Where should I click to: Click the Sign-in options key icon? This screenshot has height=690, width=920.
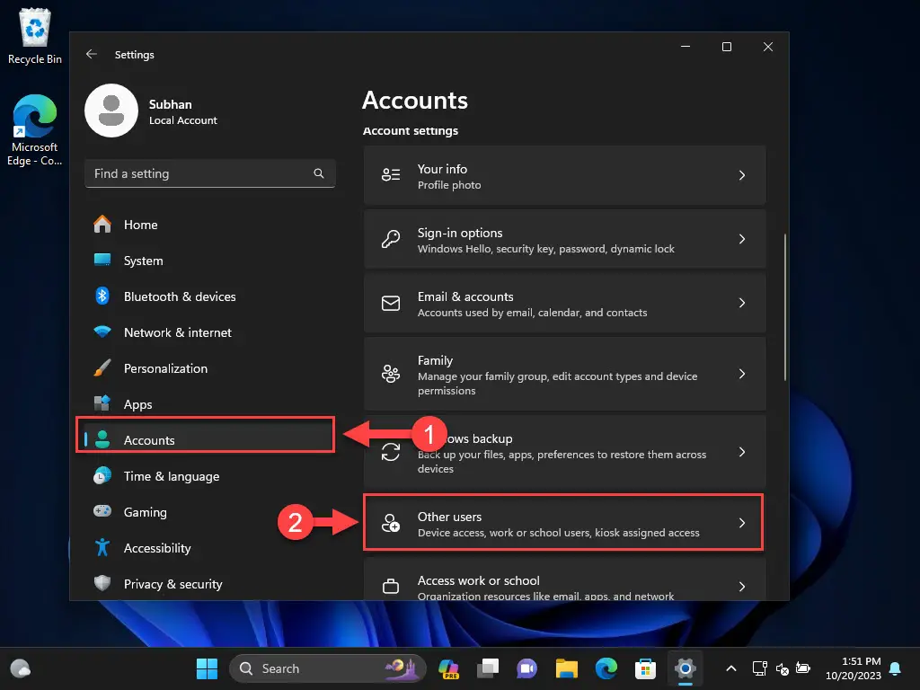coord(391,239)
